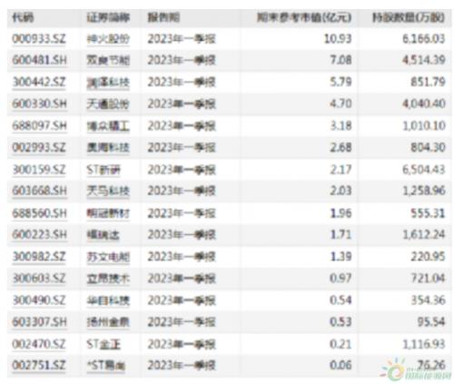Select the 天马科技 security name link
This screenshot has width=454, height=384.
tap(108, 191)
